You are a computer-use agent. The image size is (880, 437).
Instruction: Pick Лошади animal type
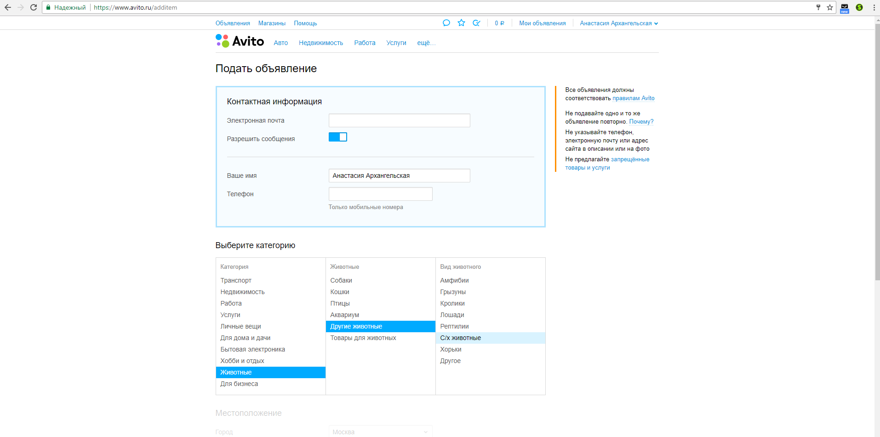click(x=491, y=315)
